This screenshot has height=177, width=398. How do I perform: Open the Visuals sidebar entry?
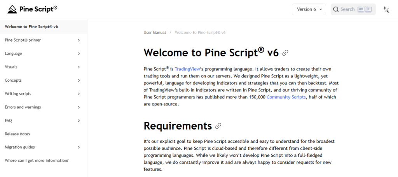click(11, 67)
